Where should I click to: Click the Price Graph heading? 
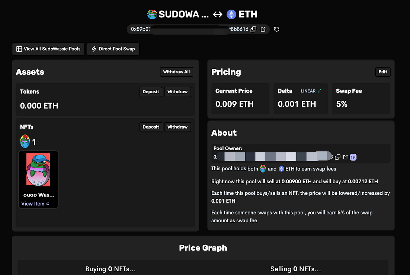(x=203, y=248)
